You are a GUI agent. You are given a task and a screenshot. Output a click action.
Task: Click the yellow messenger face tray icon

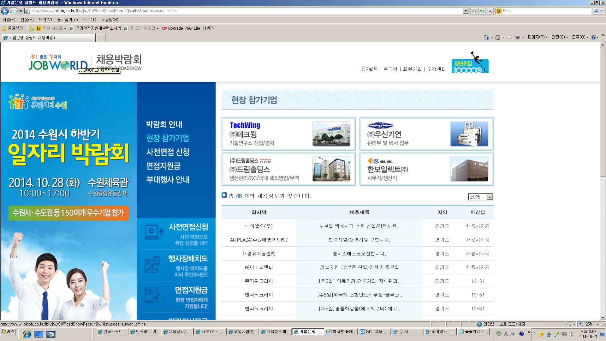tap(541, 334)
